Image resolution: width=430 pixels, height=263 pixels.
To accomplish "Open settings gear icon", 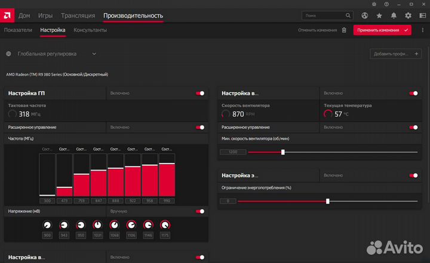I will point(409,16).
